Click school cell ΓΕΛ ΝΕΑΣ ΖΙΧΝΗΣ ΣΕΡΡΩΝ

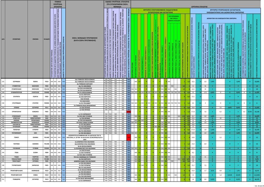(85, 123)
